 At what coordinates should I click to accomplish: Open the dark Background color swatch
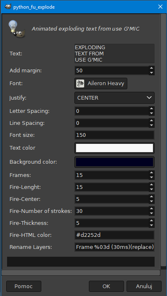tap(115, 162)
